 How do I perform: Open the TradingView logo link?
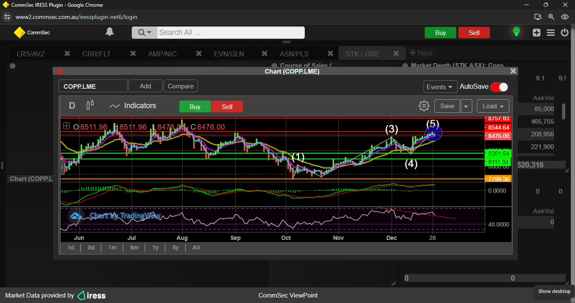click(x=76, y=216)
